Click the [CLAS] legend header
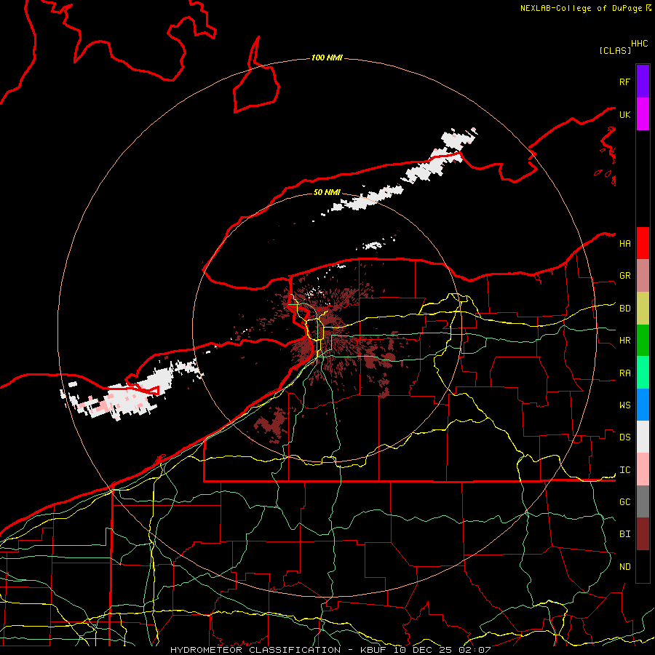Screen dimensions: 655x655 click(x=615, y=50)
